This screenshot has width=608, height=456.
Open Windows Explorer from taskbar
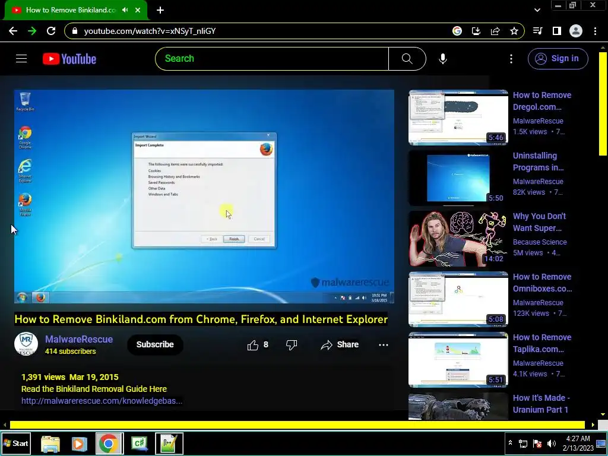point(50,444)
